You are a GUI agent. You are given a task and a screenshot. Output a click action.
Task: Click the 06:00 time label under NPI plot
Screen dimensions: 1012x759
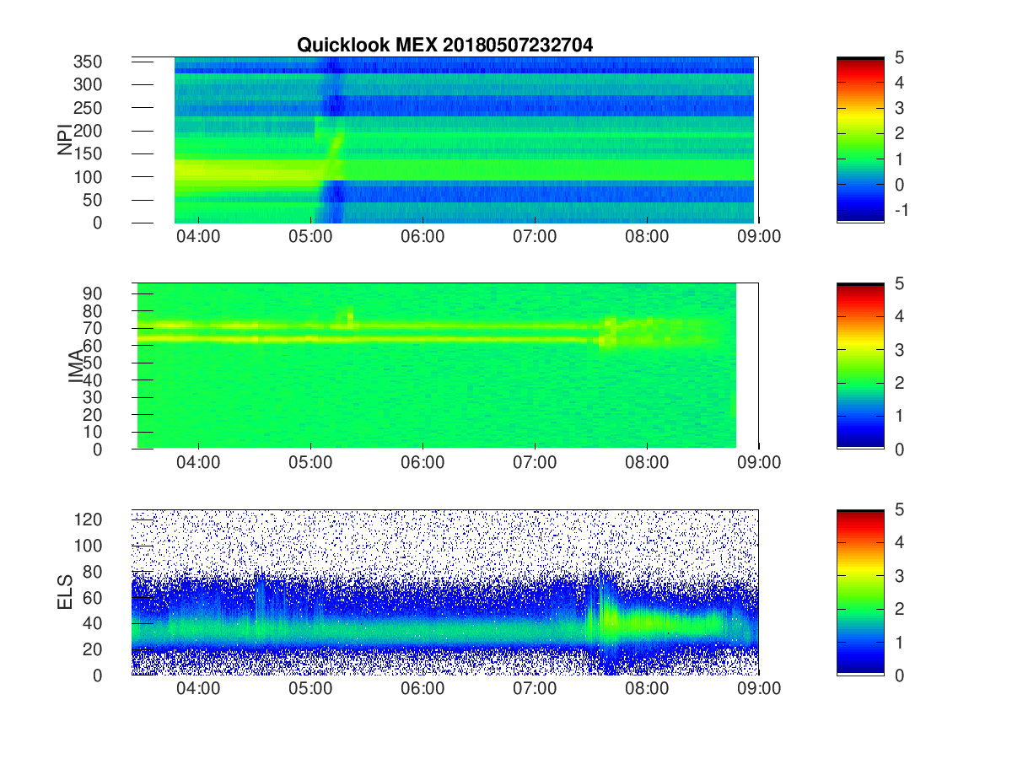(423, 237)
